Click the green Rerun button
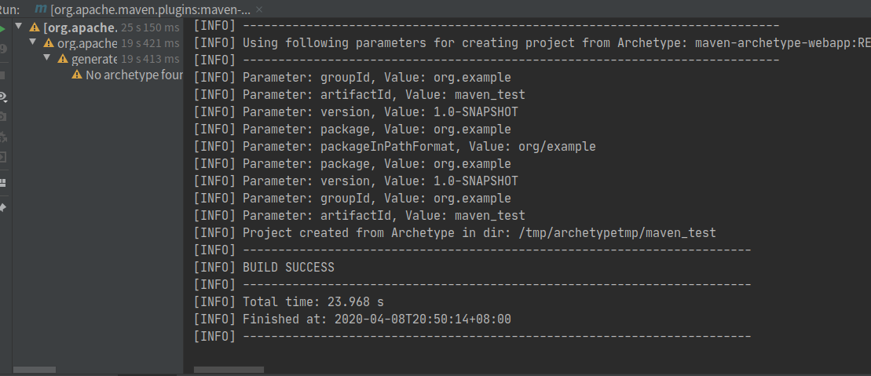 (x=2, y=27)
